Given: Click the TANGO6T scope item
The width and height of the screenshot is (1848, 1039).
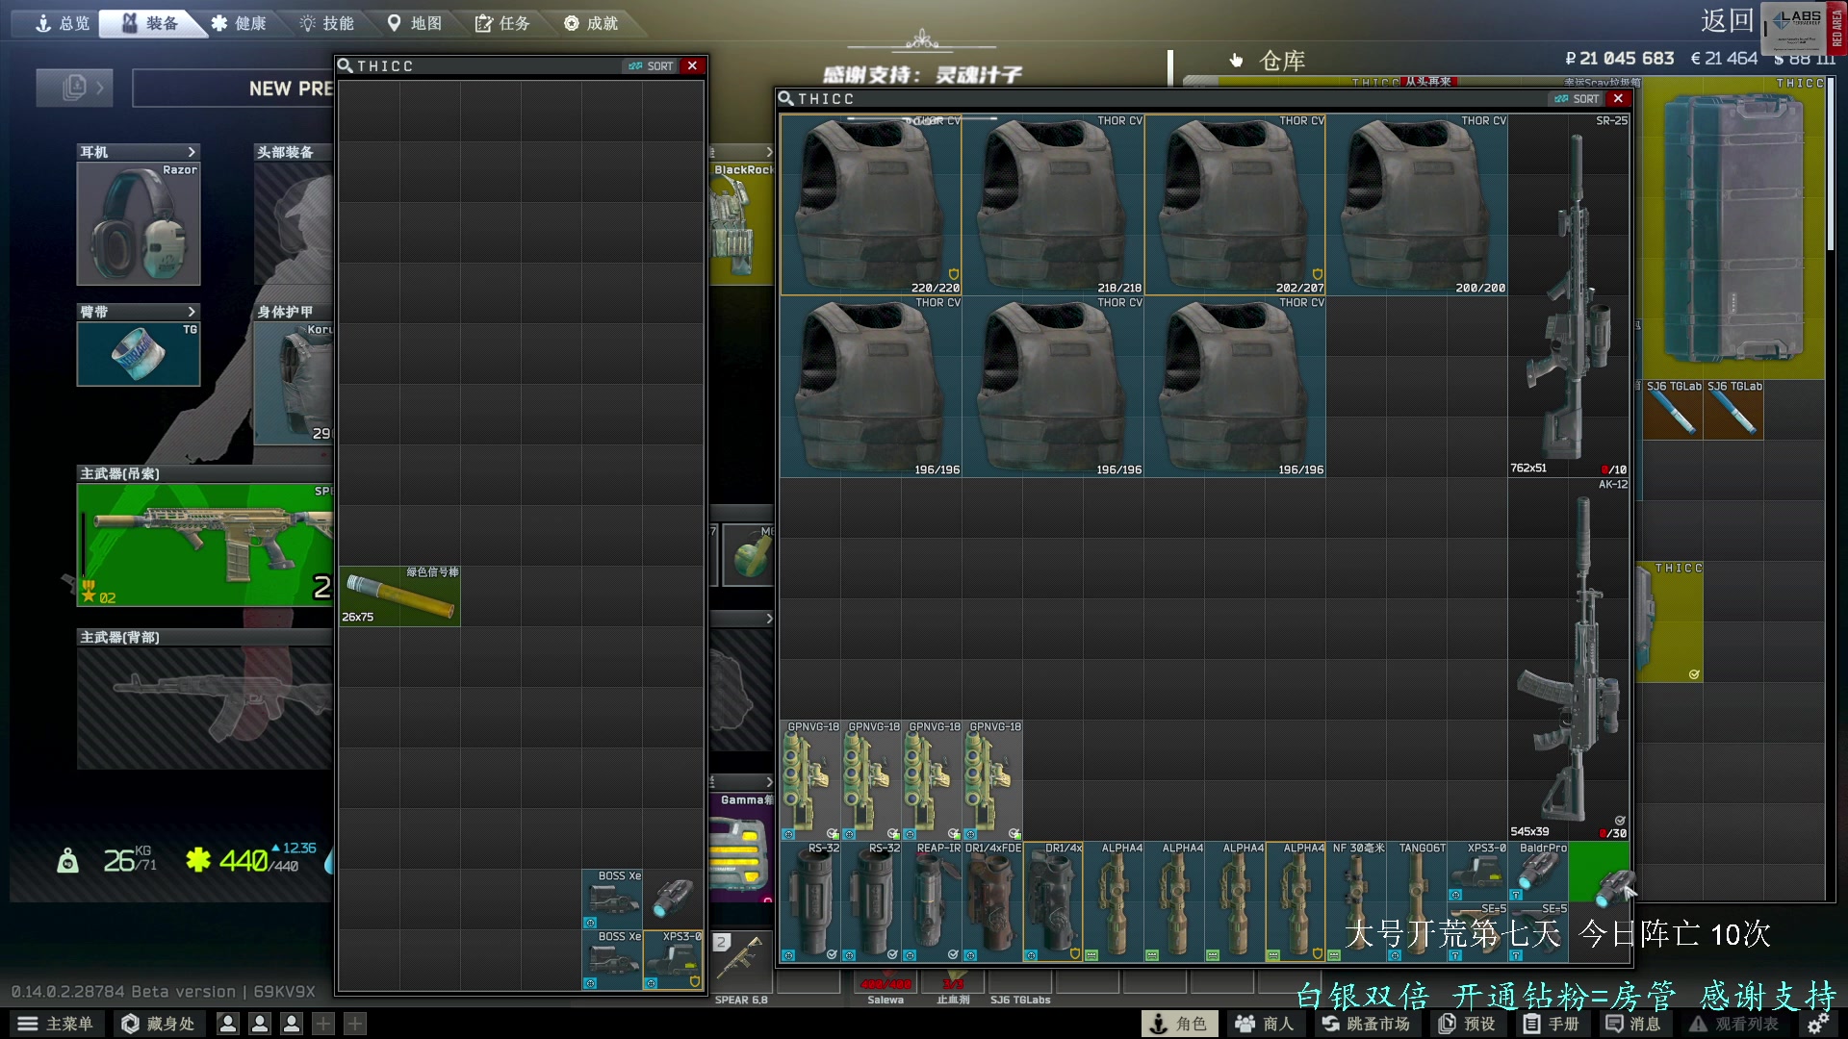Looking at the screenshot, I should click(1417, 901).
